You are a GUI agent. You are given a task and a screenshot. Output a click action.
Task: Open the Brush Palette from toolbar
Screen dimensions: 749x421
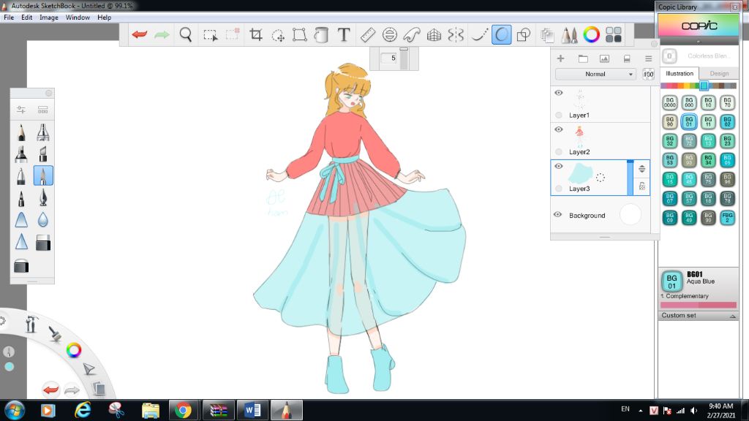[569, 35]
